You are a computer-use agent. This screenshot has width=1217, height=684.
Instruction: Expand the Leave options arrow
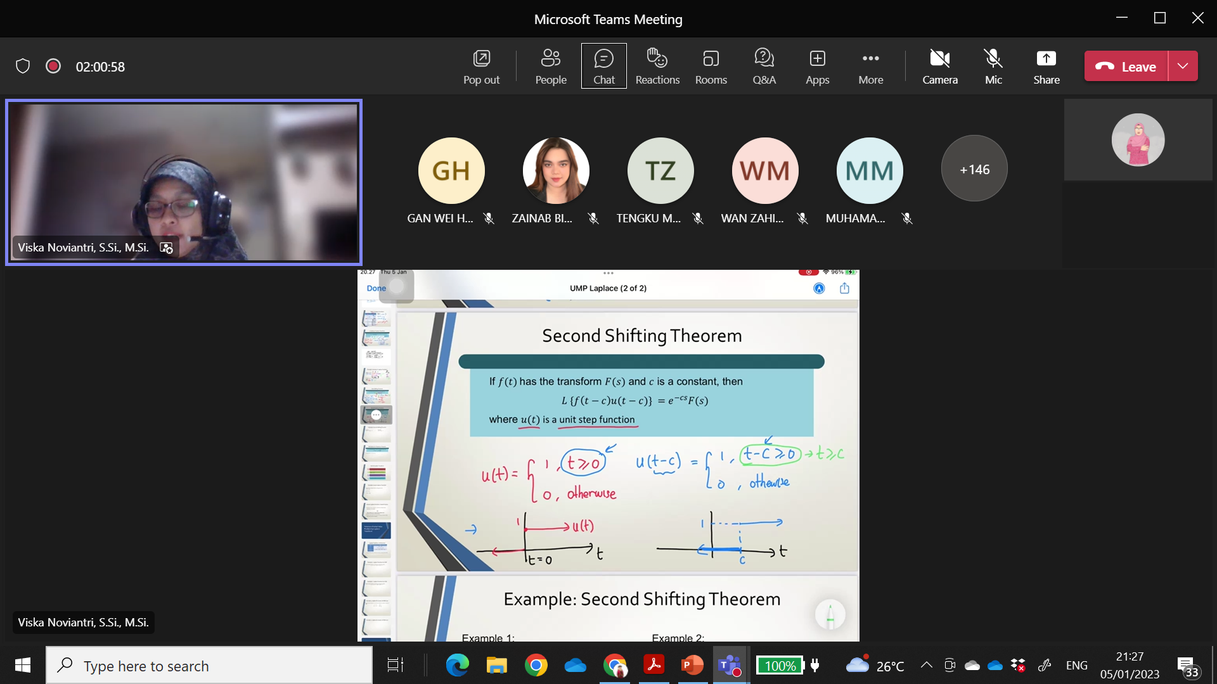coord(1183,66)
